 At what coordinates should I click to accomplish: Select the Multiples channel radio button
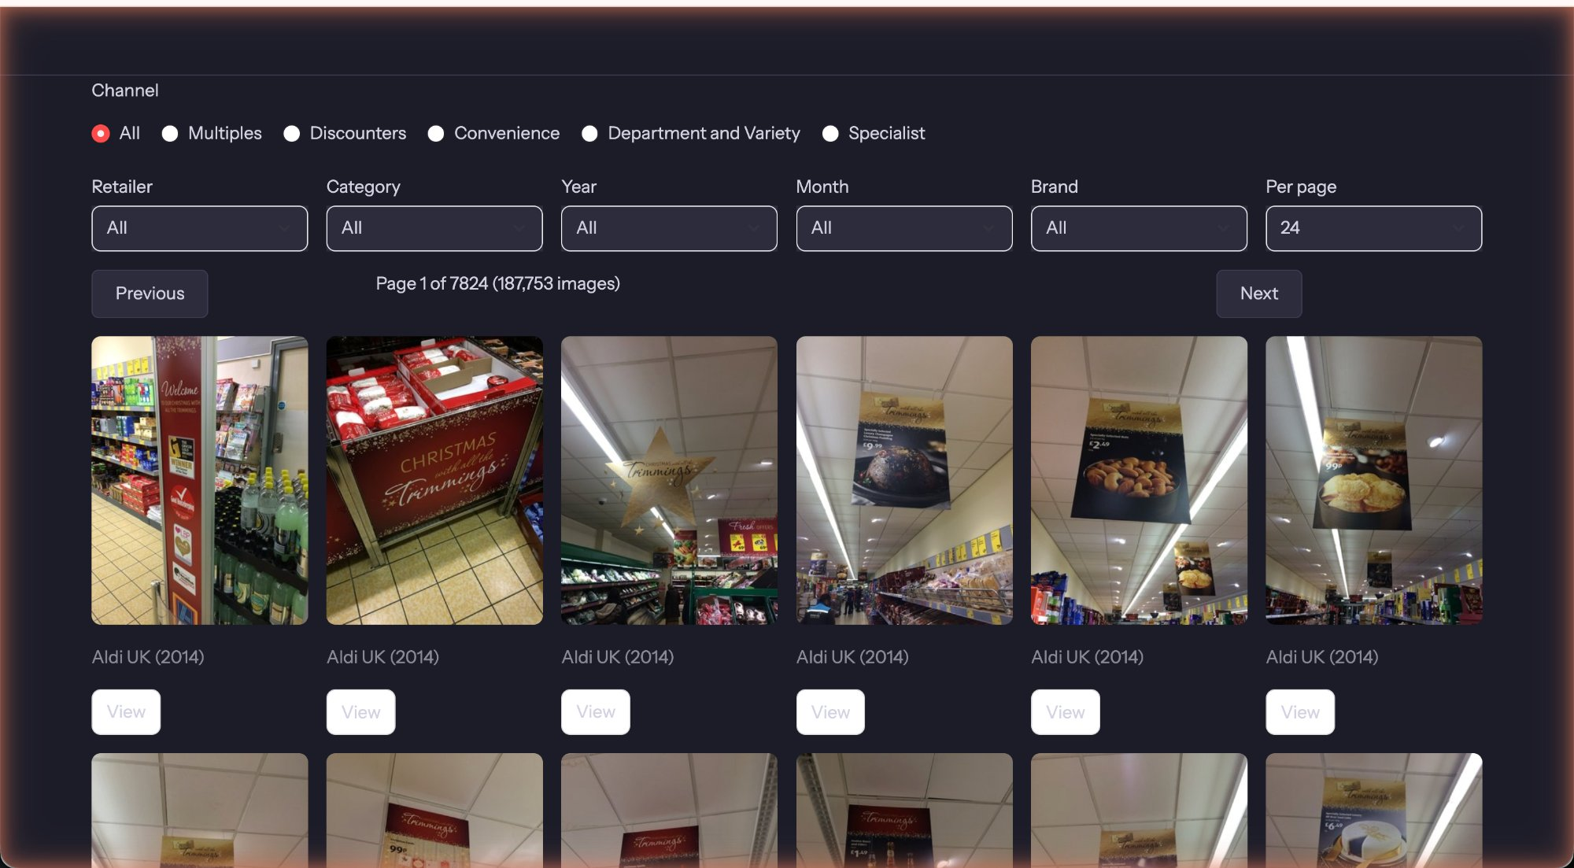click(x=170, y=133)
